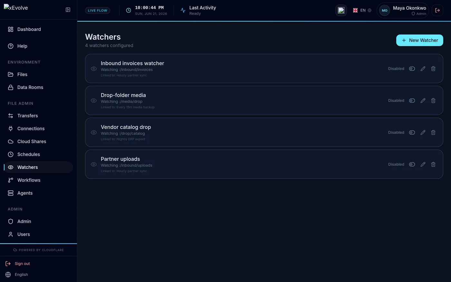Open Dashboard from the sidebar
This screenshot has height=282, width=451.
coord(38,29)
